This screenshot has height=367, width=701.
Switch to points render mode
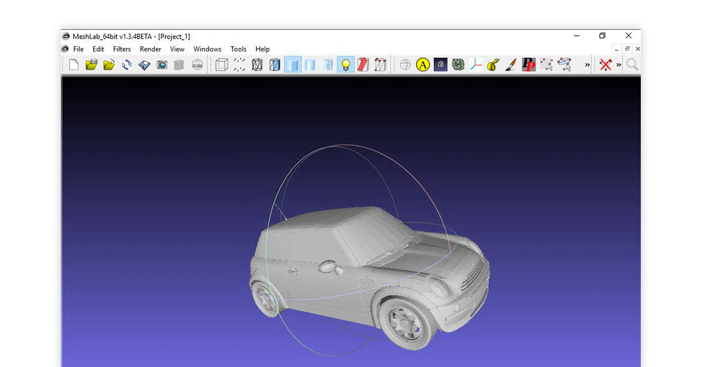pos(240,65)
